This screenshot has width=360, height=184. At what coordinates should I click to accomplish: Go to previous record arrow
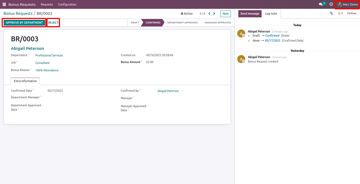point(209,13)
